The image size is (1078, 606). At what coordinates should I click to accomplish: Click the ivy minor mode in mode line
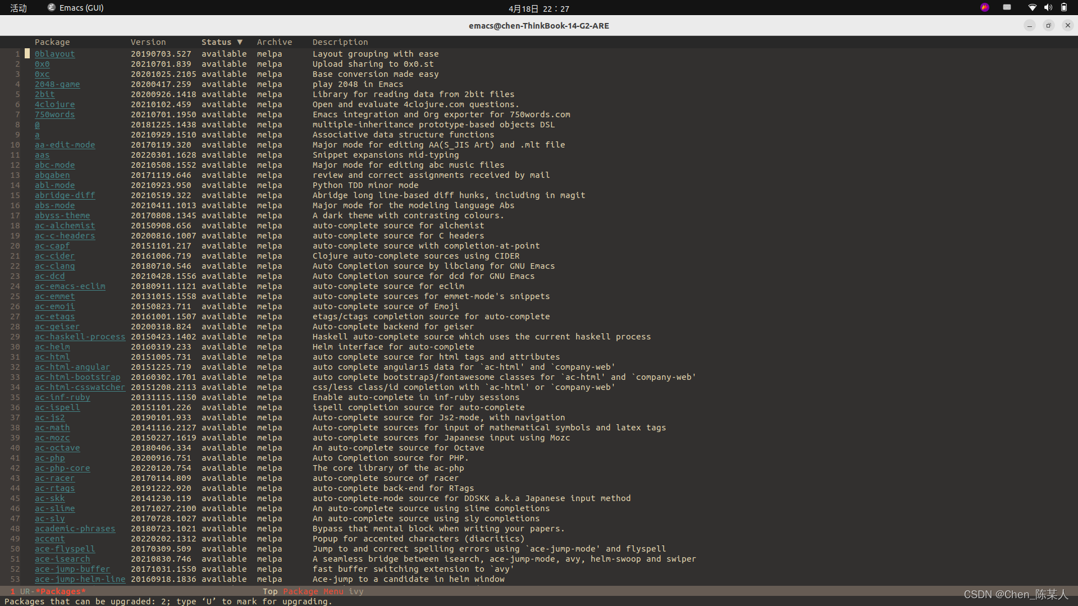point(356,591)
